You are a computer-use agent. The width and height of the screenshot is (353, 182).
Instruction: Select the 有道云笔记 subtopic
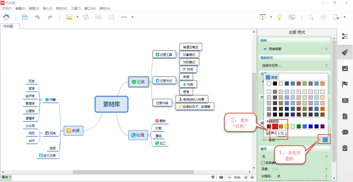pyautogui.click(x=191, y=47)
